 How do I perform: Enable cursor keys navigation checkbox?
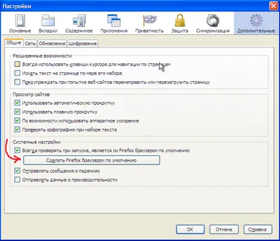pyautogui.click(x=17, y=64)
